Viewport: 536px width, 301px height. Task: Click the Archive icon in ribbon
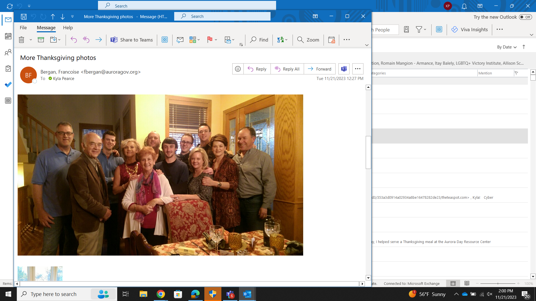pyautogui.click(x=41, y=40)
